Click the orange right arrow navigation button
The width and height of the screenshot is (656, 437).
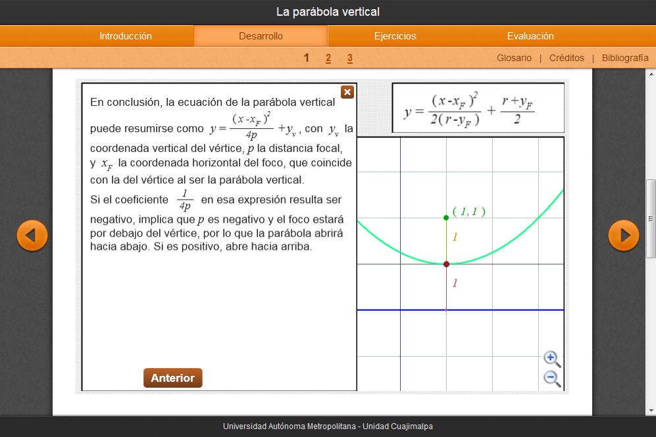pyautogui.click(x=623, y=235)
